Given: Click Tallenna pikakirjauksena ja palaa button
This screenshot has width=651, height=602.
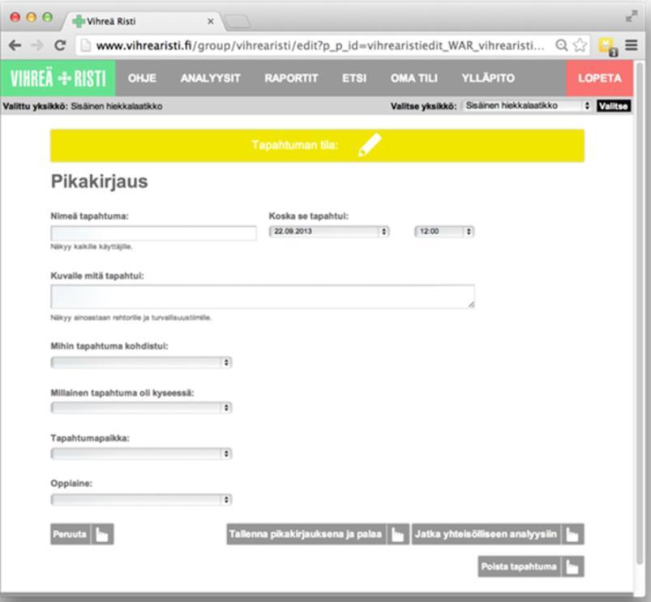Looking at the screenshot, I should (x=318, y=534).
